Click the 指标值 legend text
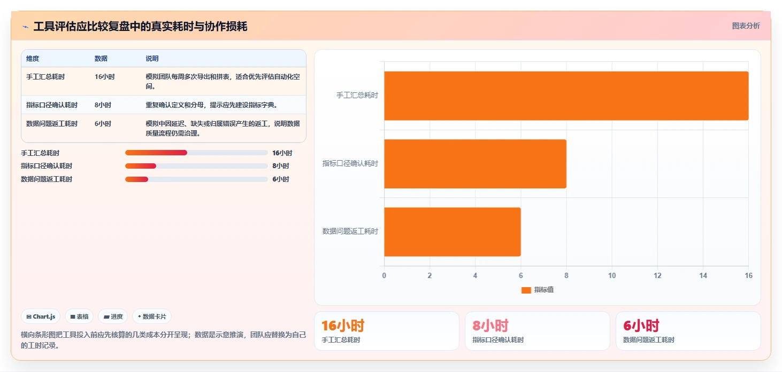Image resolution: width=782 pixels, height=372 pixels. [x=544, y=290]
